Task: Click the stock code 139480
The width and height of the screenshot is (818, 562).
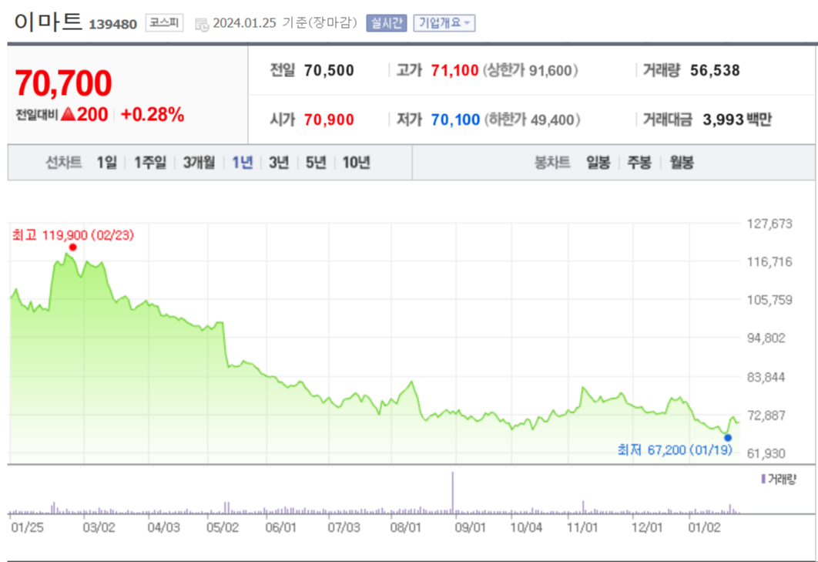Action: 112,24
